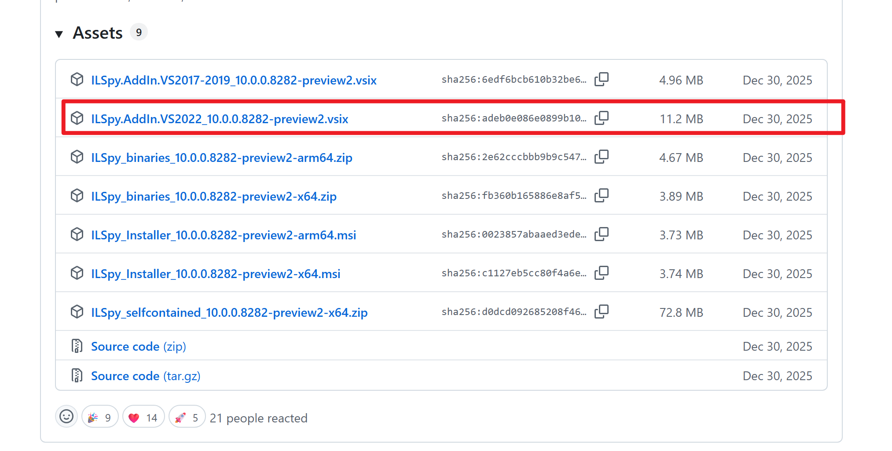Copy the sha256 hash for ILSpy_binaries arm64 zip
This screenshot has height=451, width=892.
pyautogui.click(x=602, y=157)
